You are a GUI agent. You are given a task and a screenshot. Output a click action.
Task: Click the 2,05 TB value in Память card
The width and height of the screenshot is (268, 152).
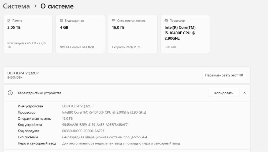tap(14, 27)
